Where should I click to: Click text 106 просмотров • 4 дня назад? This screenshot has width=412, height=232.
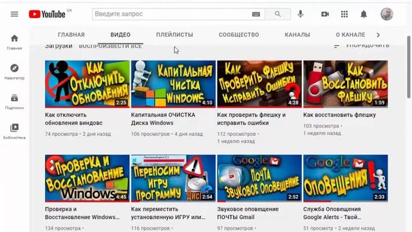(167, 134)
